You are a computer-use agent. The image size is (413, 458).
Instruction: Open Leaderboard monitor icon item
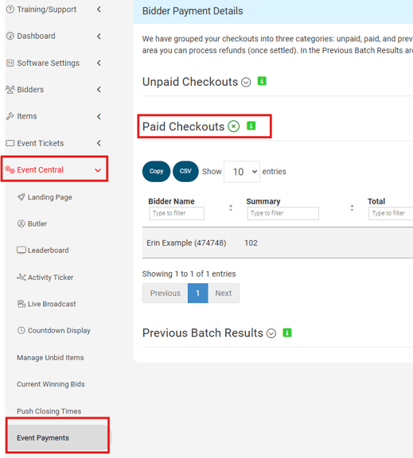click(21, 250)
